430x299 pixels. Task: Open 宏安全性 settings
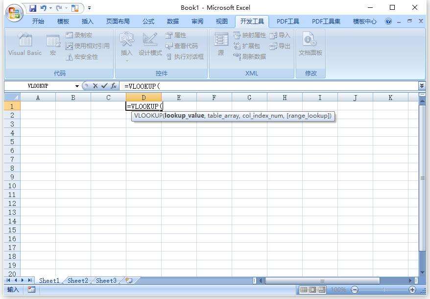(82, 57)
